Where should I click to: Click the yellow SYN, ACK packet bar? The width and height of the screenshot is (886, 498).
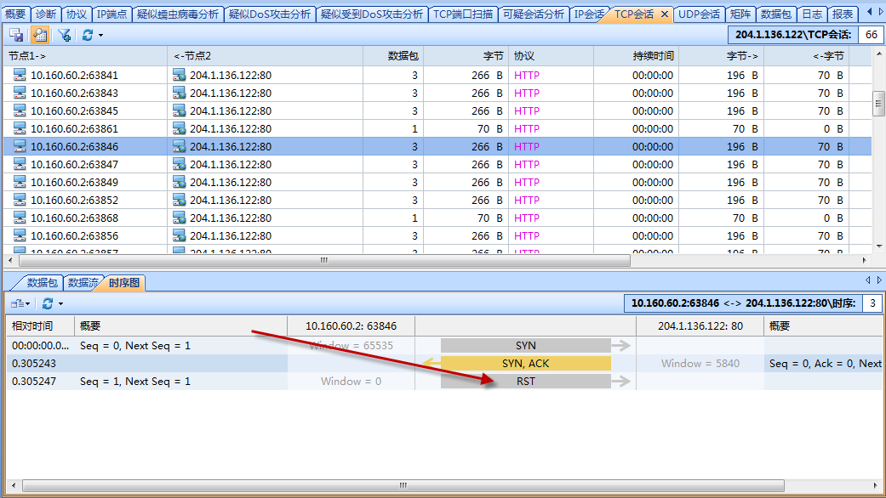(526, 364)
